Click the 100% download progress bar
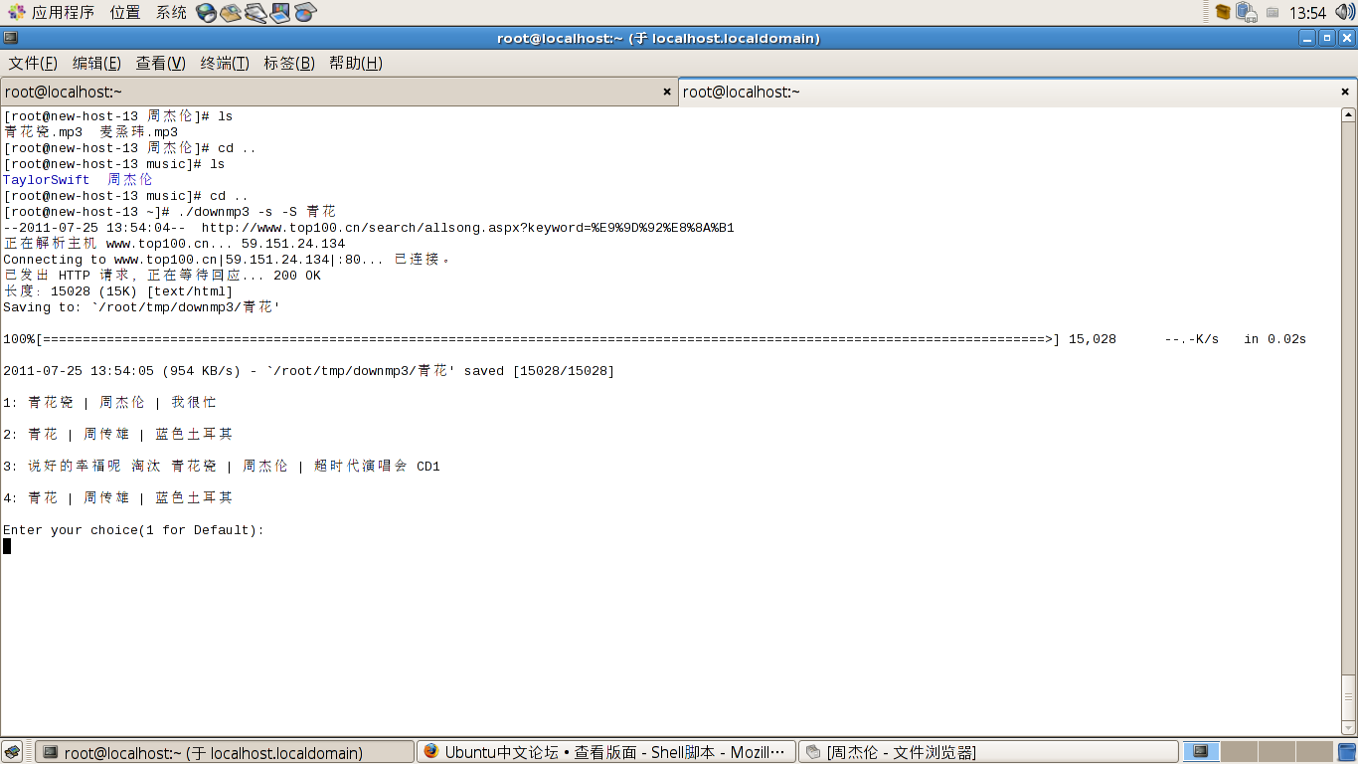The image size is (1358, 764). pyautogui.click(x=532, y=339)
